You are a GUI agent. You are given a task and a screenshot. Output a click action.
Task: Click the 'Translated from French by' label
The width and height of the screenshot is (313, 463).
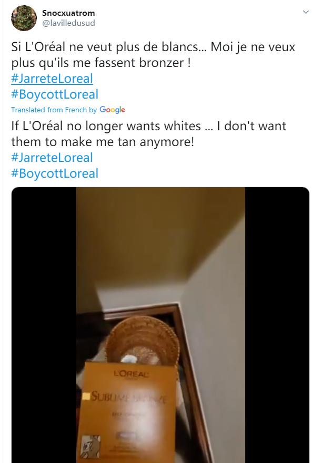pos(54,110)
